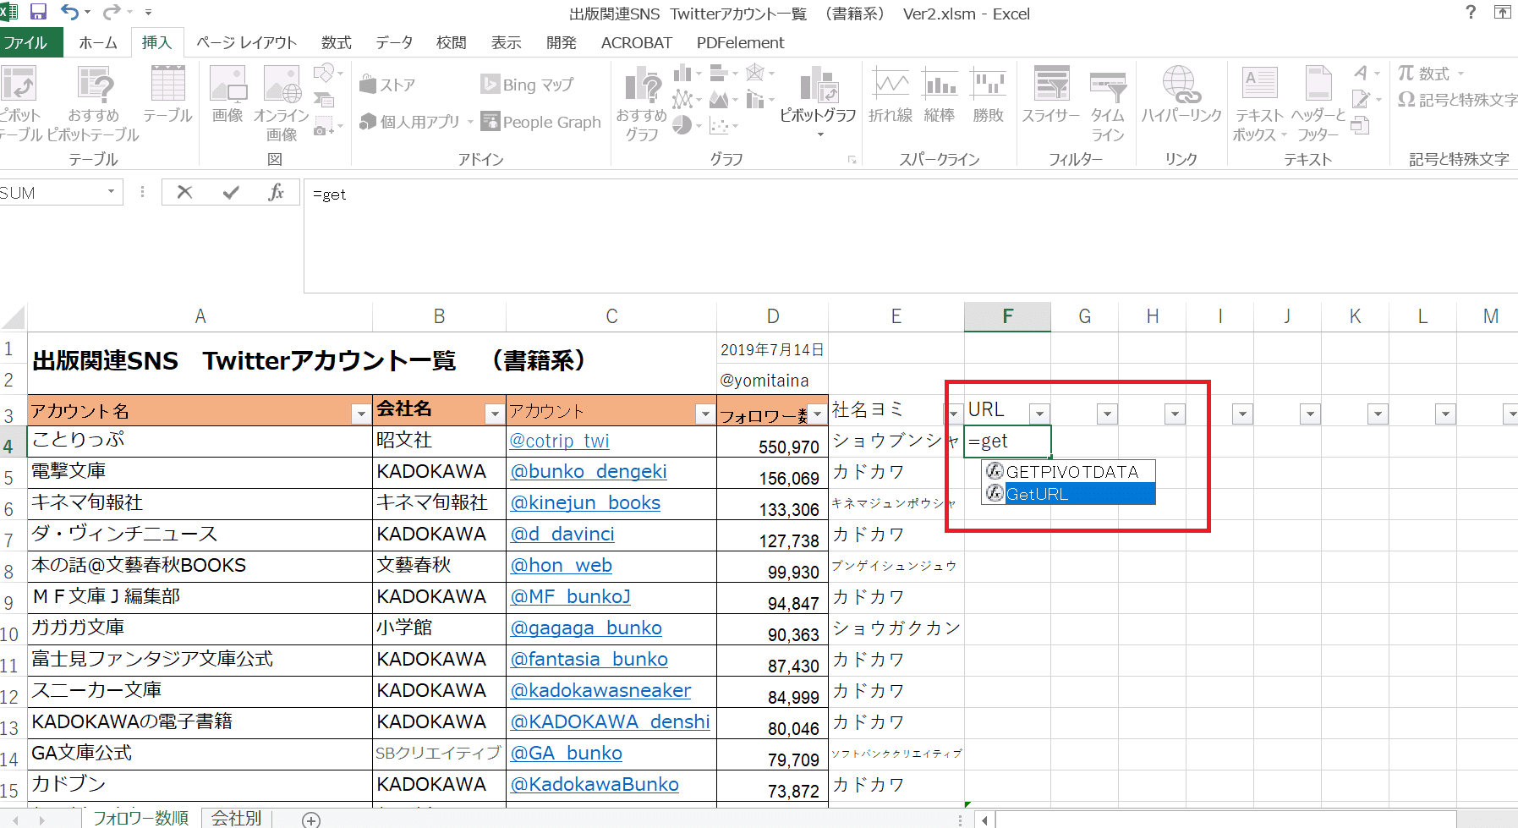Open Excel Help question mark icon
Image resolution: width=1518 pixels, height=828 pixels.
click(x=1471, y=12)
